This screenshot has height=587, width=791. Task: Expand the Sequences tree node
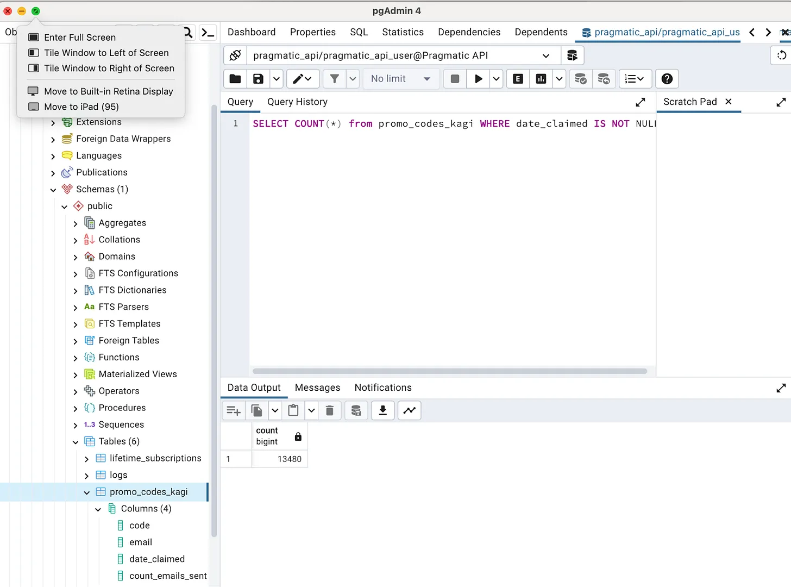76,425
